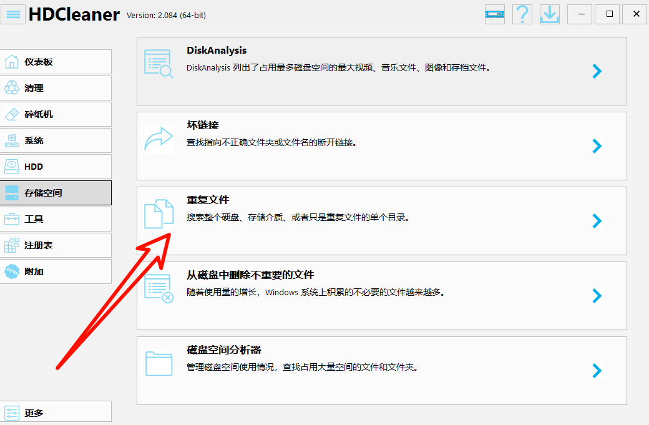This screenshot has height=425, width=649.
Task: Click the storage icon beside 存储空间
Action: [x=12, y=192]
